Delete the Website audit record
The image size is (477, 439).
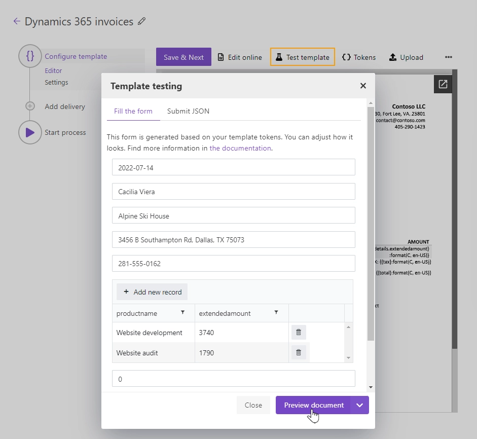coord(299,352)
